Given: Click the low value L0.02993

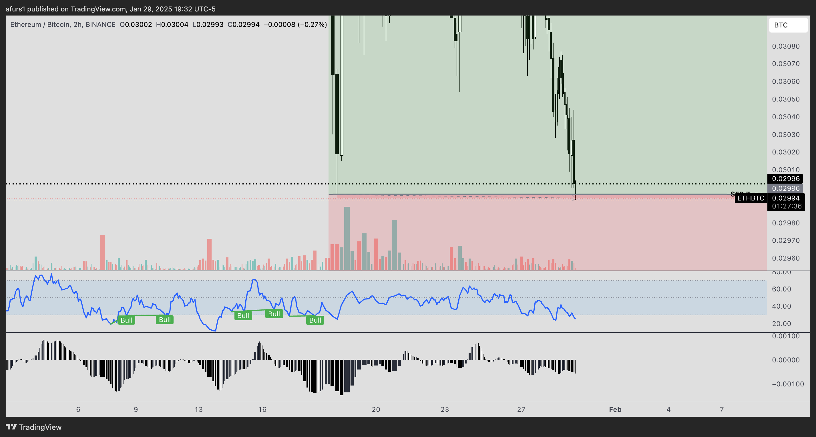Looking at the screenshot, I should [208, 24].
